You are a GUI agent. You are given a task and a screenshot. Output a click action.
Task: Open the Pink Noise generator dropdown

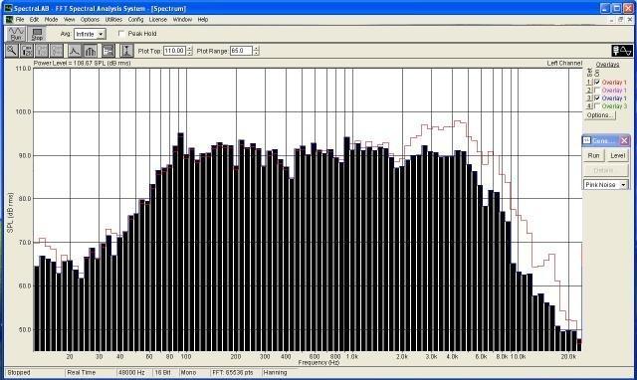[623, 185]
